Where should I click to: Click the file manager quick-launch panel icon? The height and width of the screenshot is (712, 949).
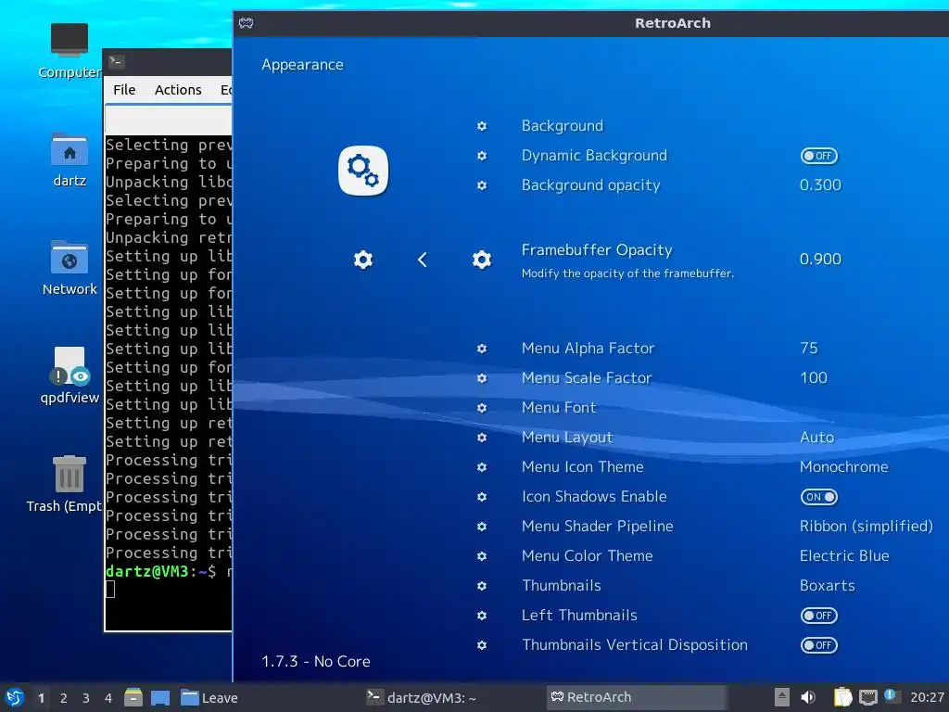click(x=133, y=697)
